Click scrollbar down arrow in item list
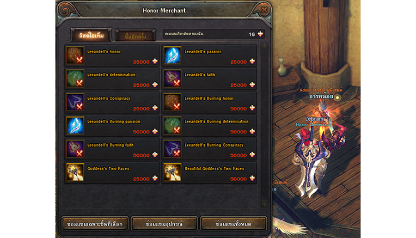416x238 pixels. click(x=264, y=204)
